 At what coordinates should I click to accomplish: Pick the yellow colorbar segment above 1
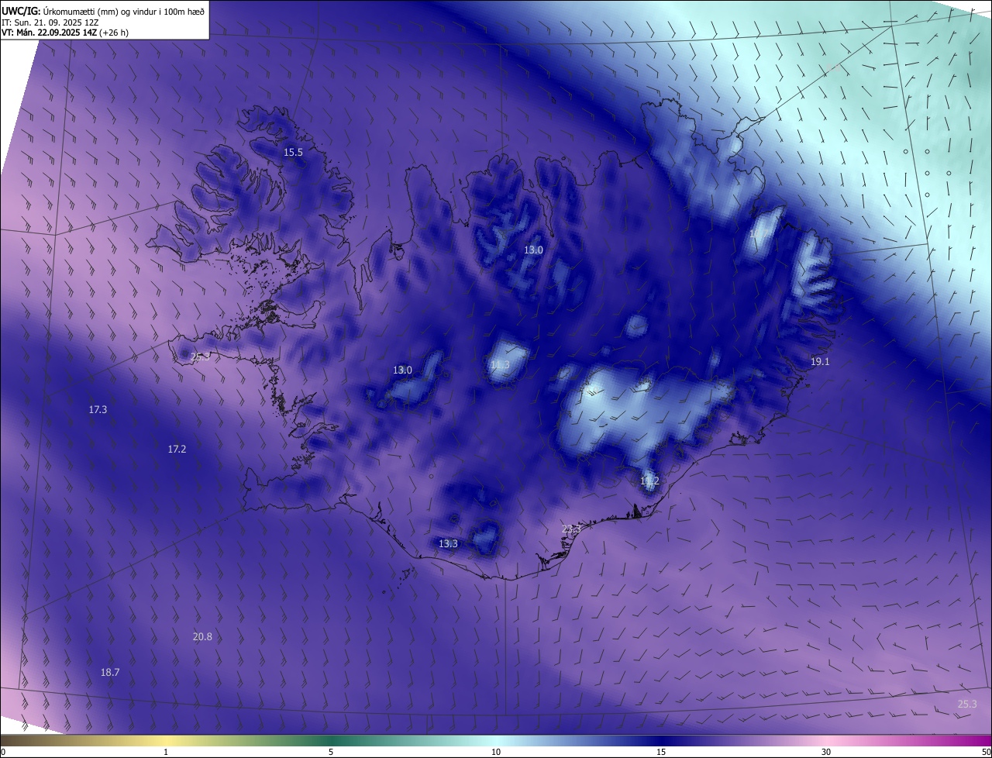(166, 740)
